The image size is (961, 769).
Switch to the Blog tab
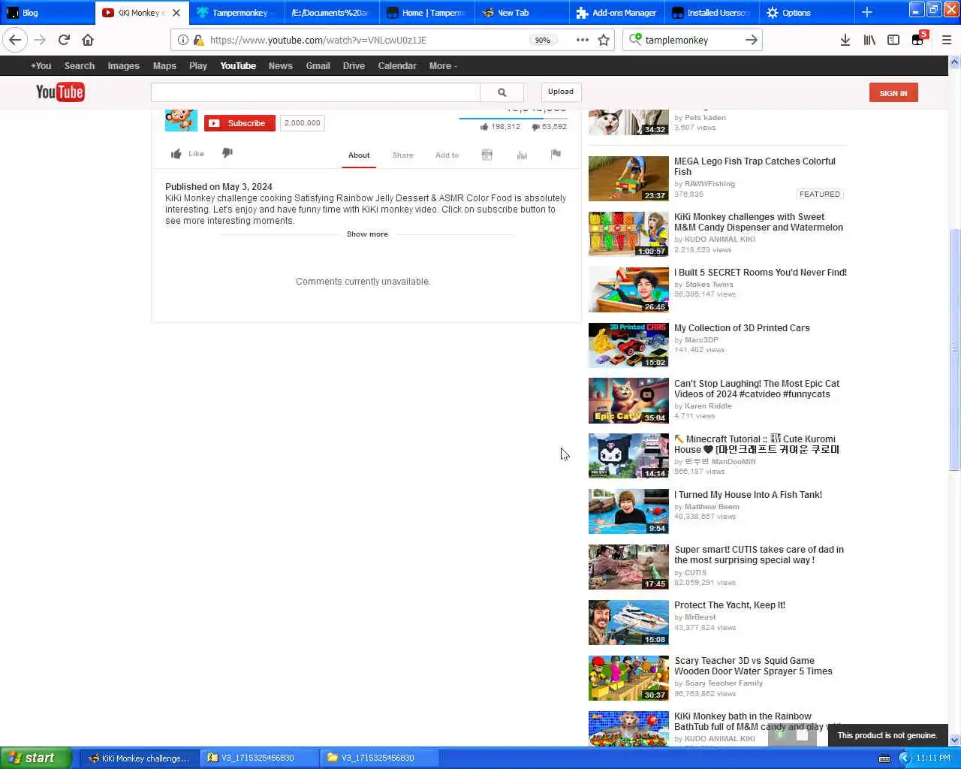point(48,13)
